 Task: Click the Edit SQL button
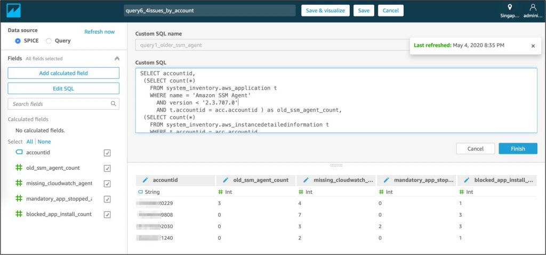(63, 88)
